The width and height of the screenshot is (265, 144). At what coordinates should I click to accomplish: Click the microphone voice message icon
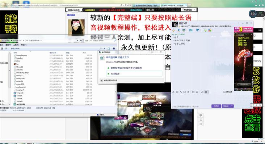pyautogui.click(x=188, y=92)
